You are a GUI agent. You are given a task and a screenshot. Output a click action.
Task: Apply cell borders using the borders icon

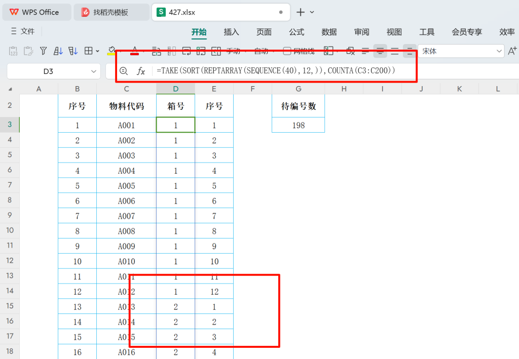pos(88,51)
